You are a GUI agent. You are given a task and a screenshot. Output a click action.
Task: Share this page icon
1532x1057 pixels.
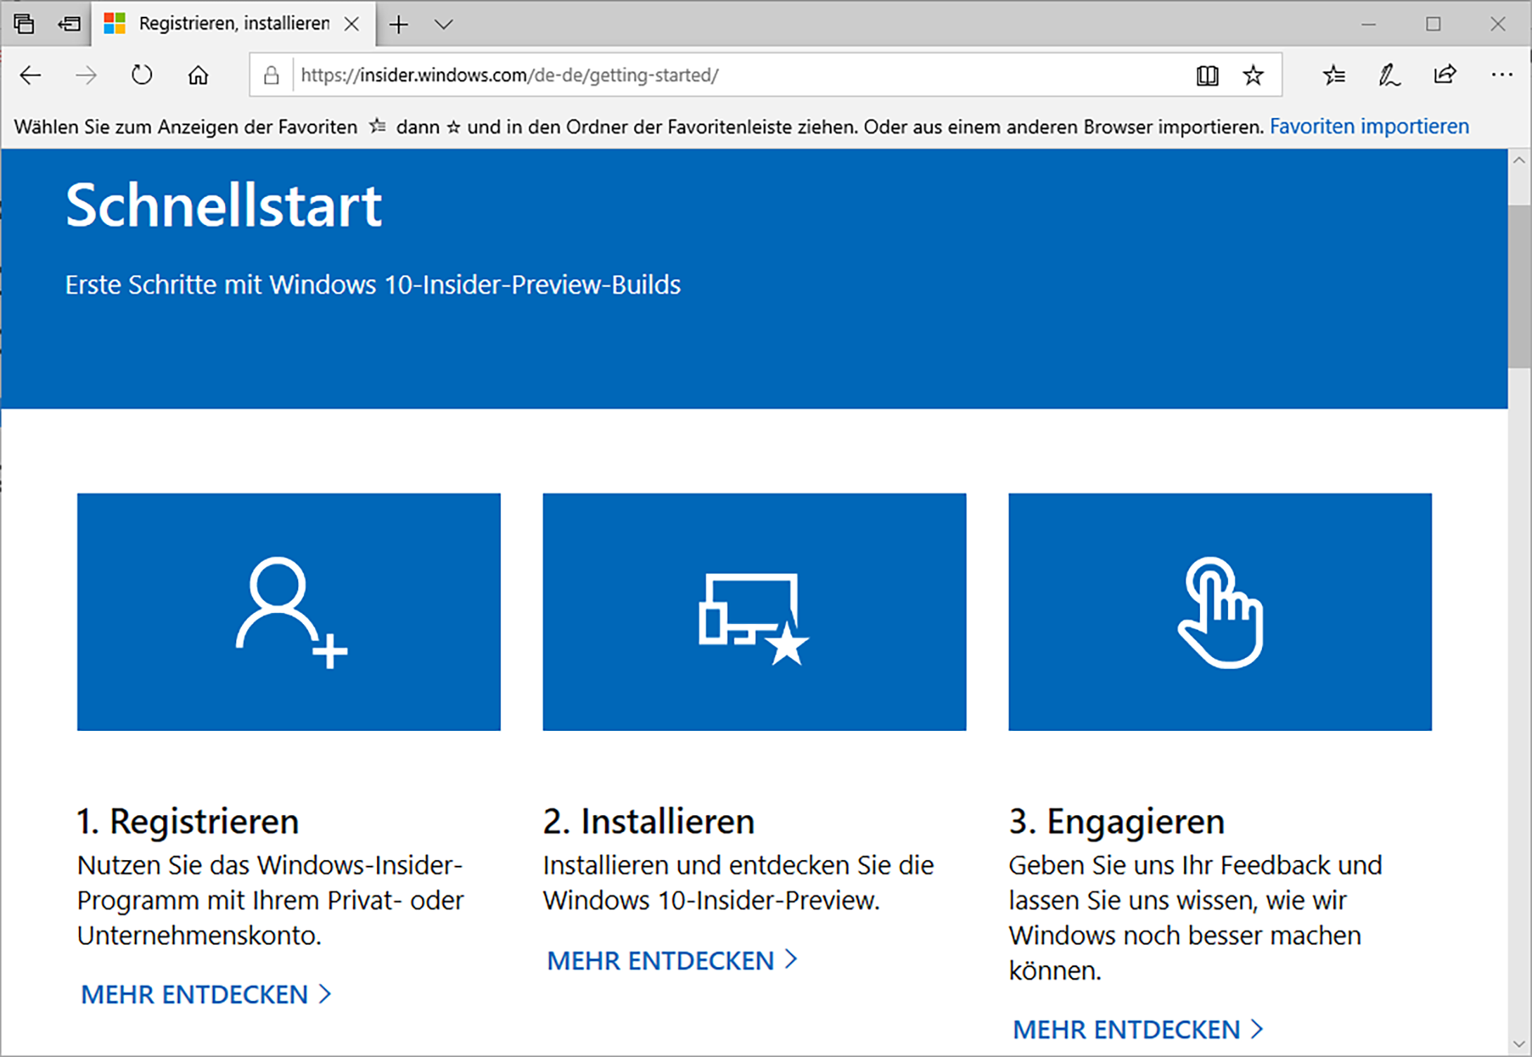pos(1445,75)
